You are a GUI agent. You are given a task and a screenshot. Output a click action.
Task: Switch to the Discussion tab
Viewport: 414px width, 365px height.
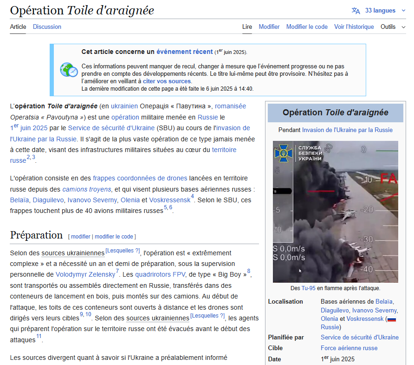47,27
